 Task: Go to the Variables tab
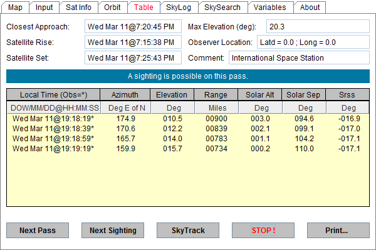tap(269, 7)
